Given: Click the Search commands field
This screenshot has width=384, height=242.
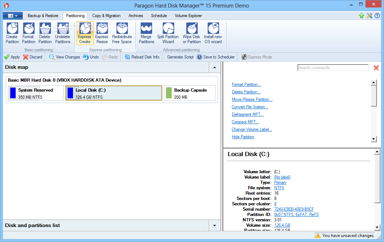Looking at the screenshot, I should tap(333, 68).
